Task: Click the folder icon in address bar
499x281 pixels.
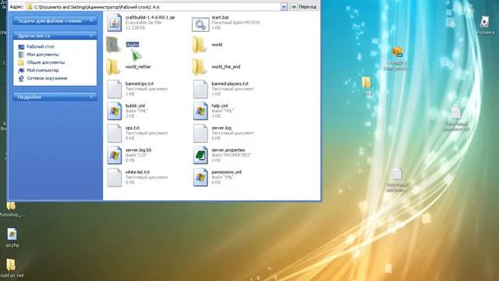Action: coord(30,7)
